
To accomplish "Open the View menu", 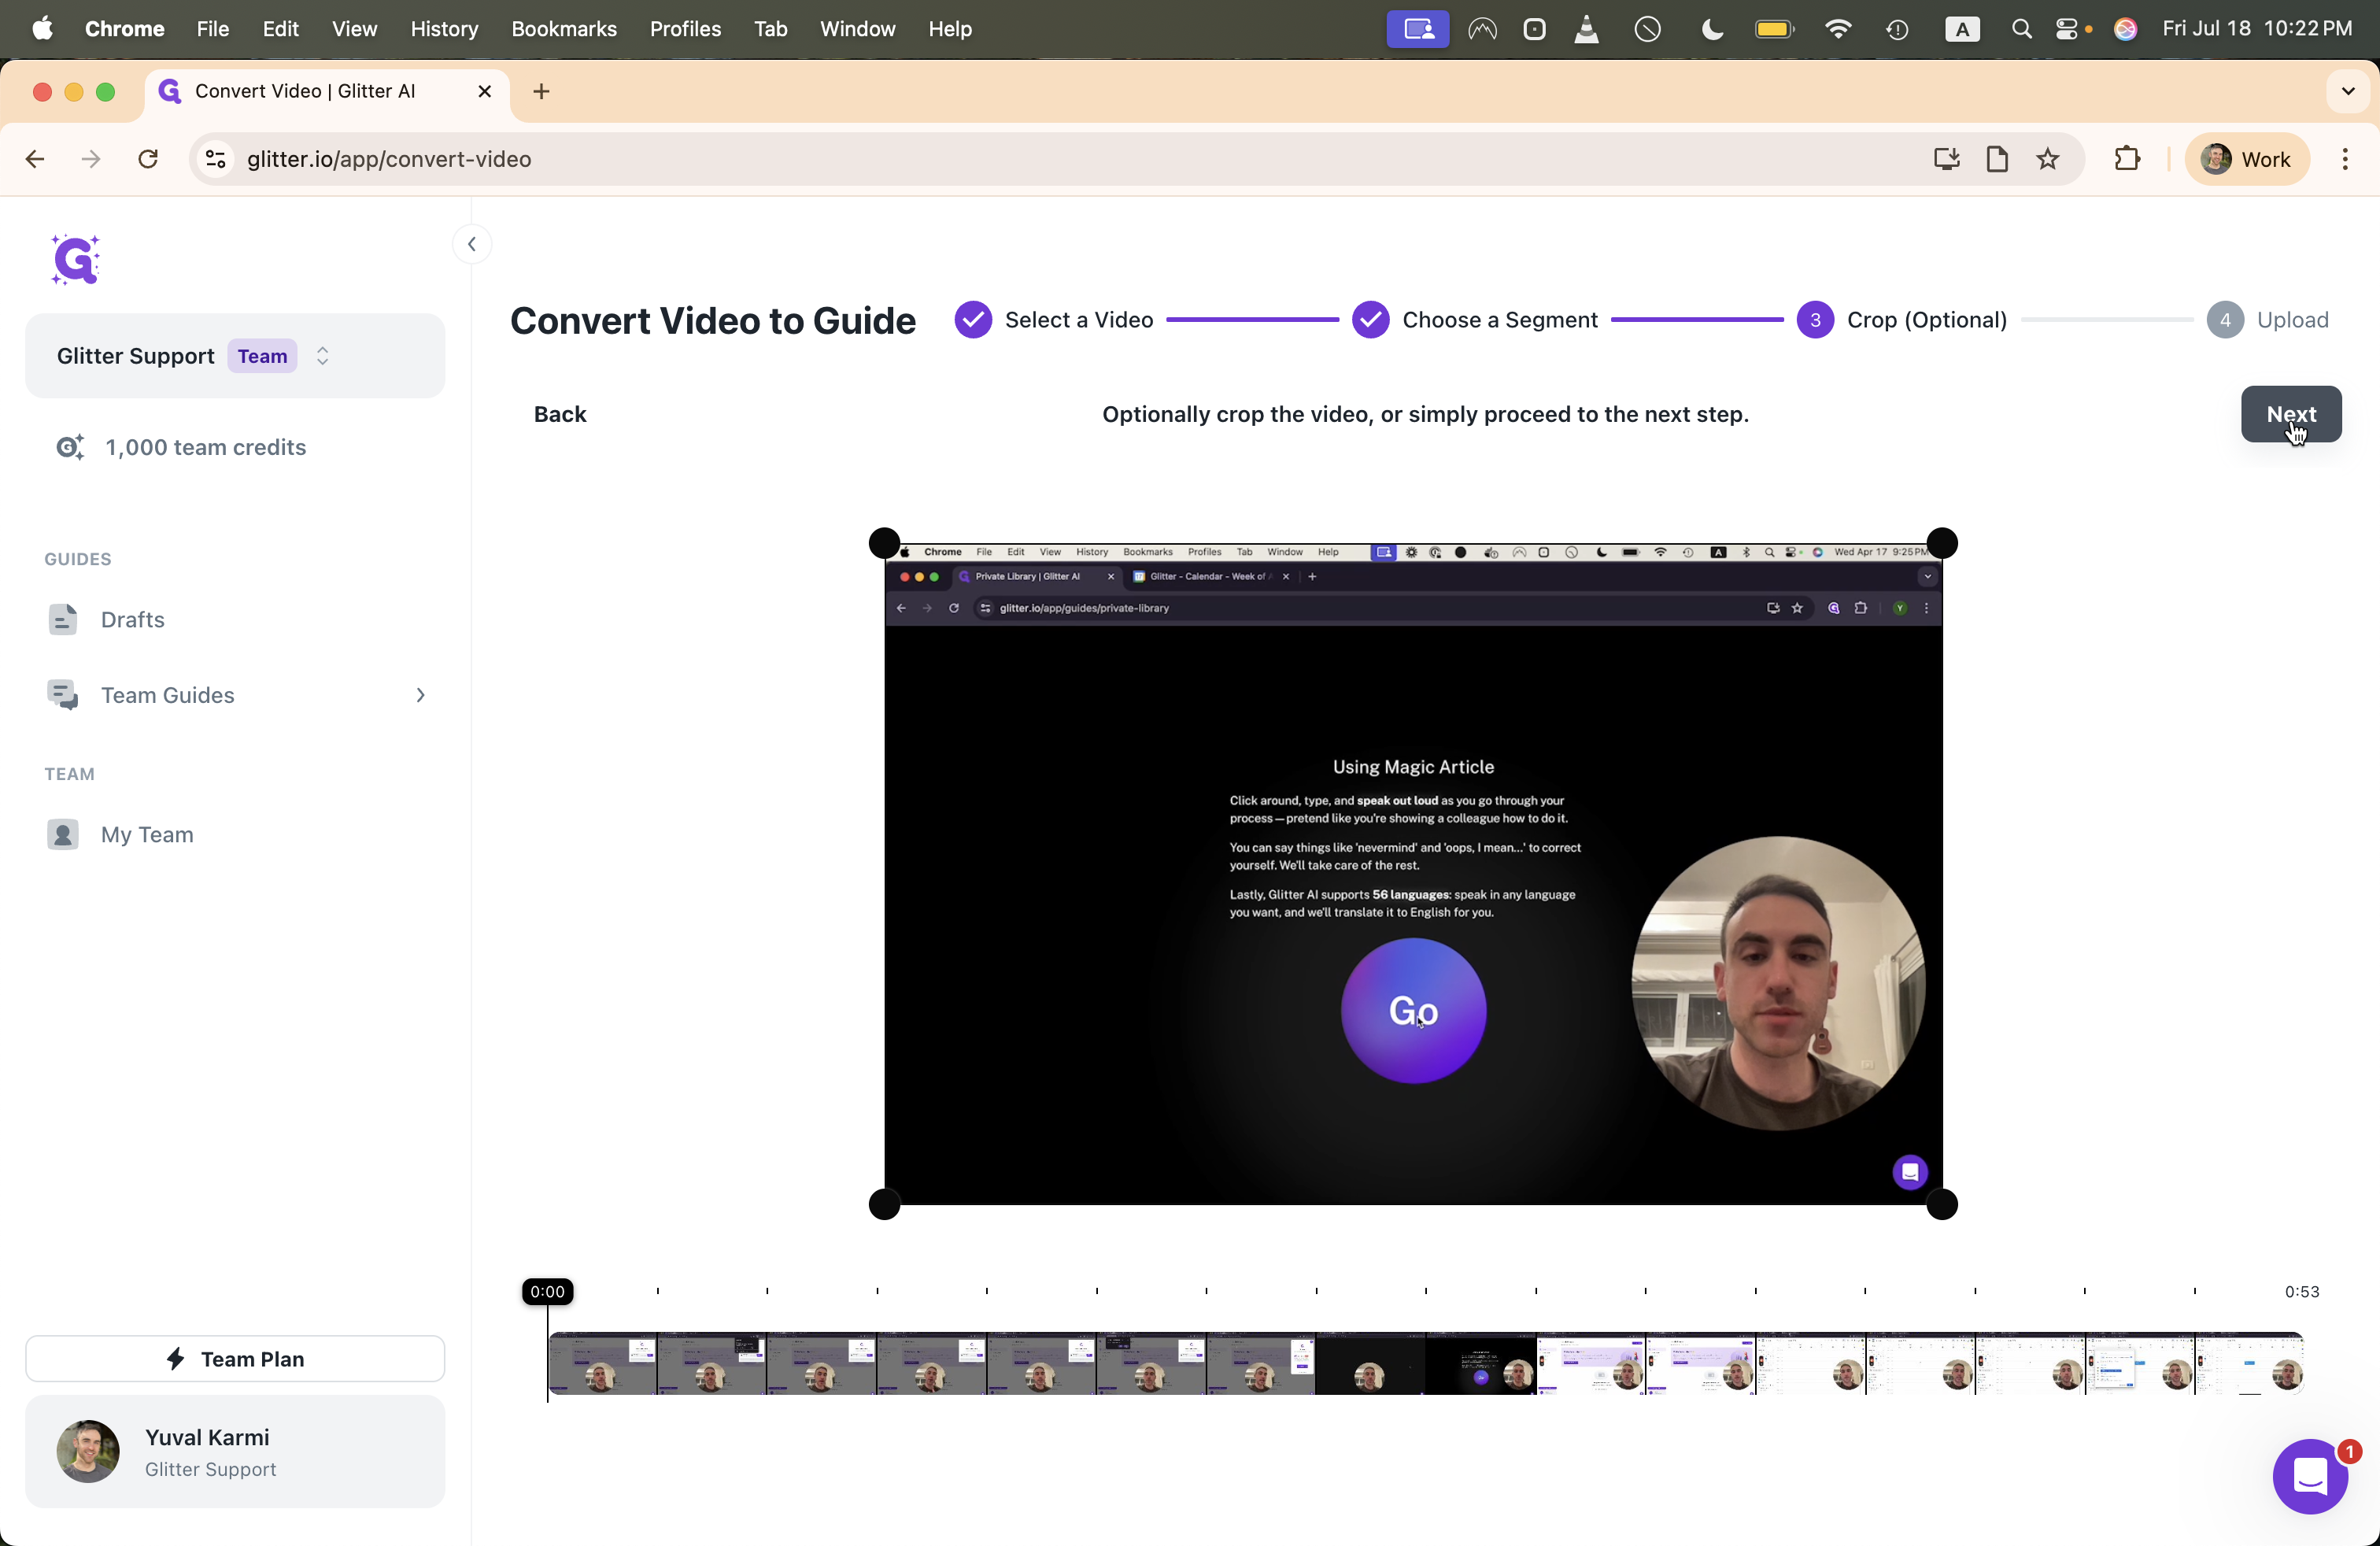I will (x=354, y=29).
